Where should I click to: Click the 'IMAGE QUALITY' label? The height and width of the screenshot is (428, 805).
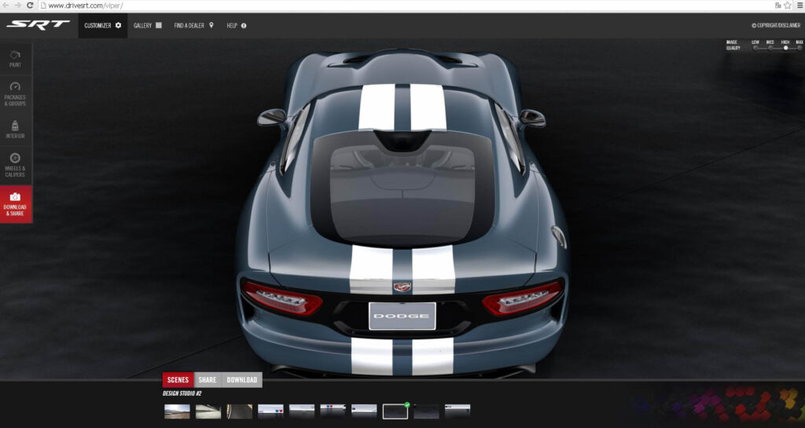click(x=733, y=45)
